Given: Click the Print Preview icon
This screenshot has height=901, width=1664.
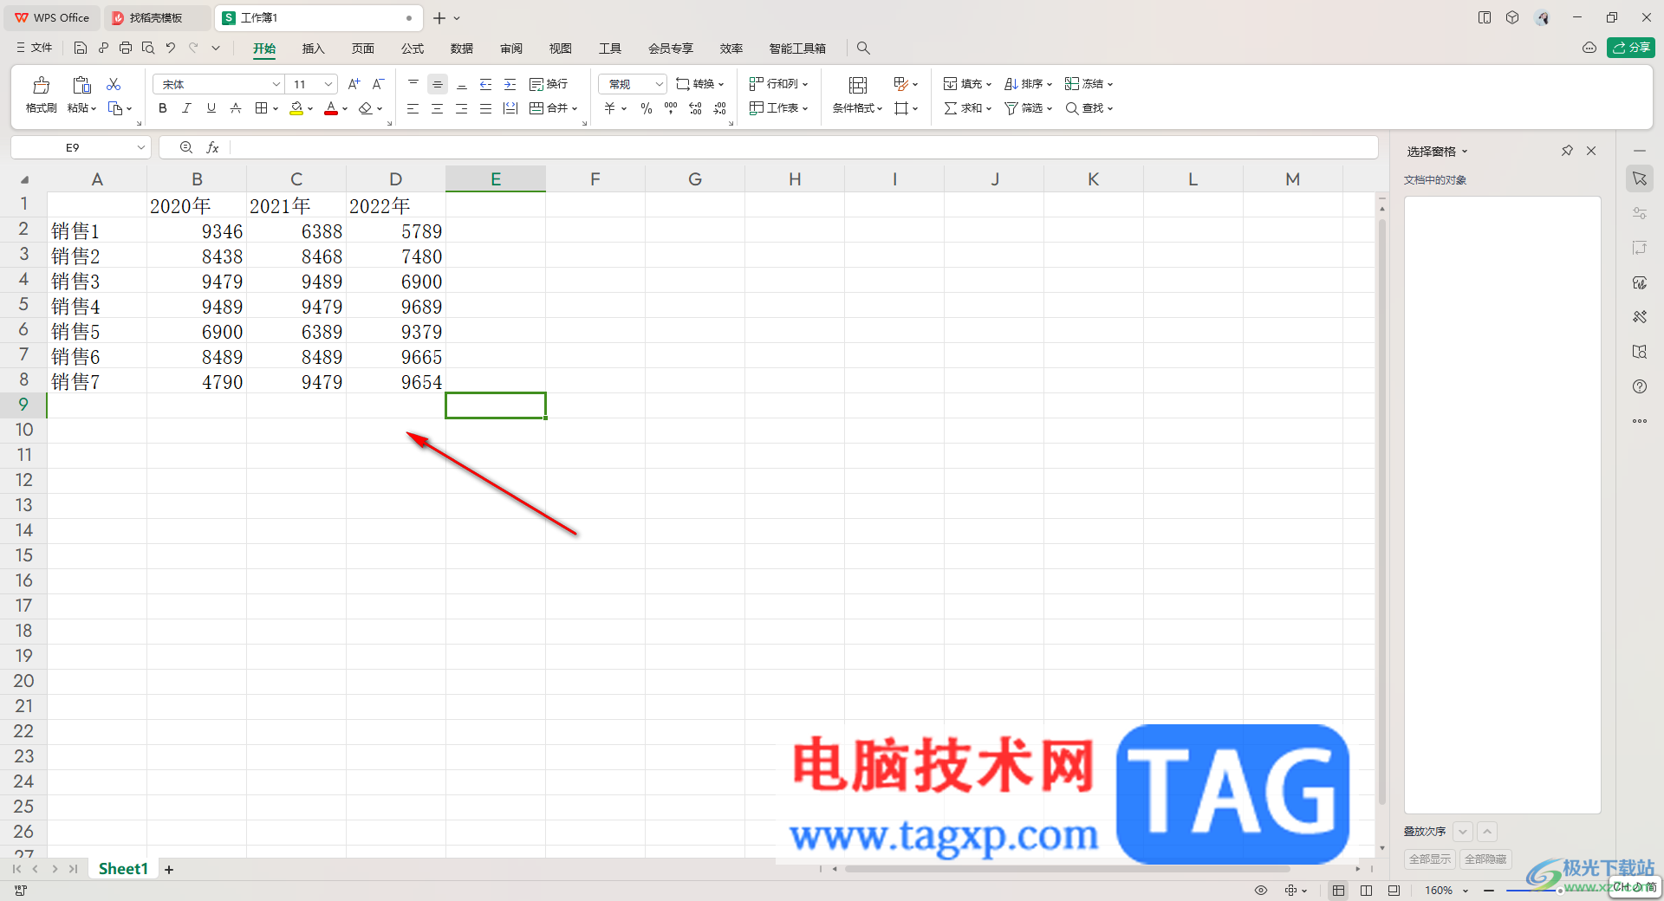Looking at the screenshot, I should 148,48.
